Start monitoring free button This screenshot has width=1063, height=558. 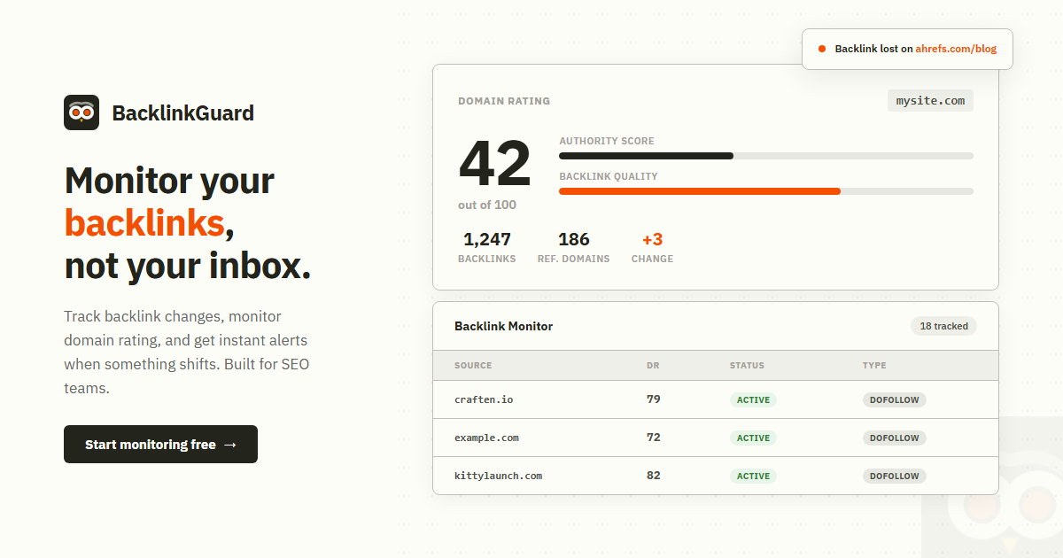160,445
